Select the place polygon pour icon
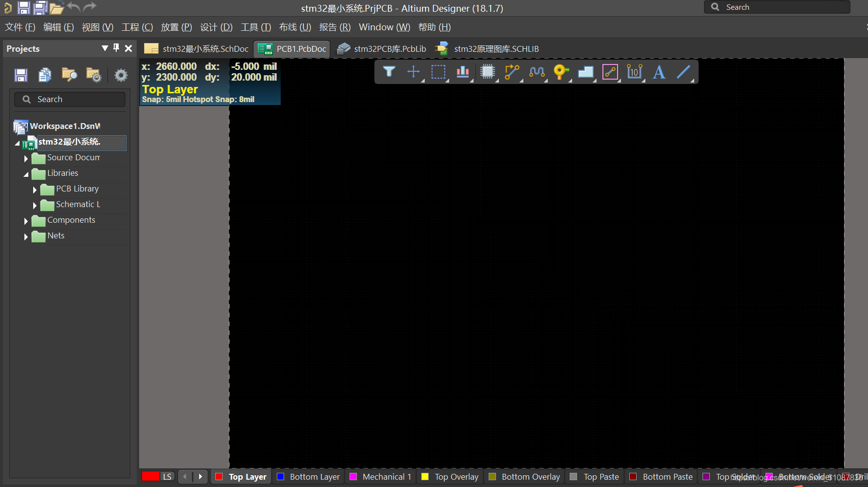 (x=585, y=72)
